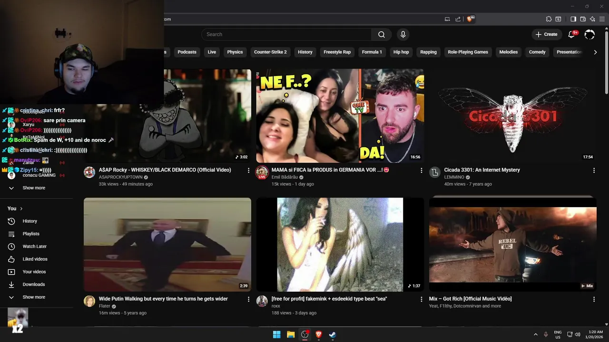Viewport: 609px width, 342px height.
Task: Click the Flater channel avatar
Action: click(89, 301)
